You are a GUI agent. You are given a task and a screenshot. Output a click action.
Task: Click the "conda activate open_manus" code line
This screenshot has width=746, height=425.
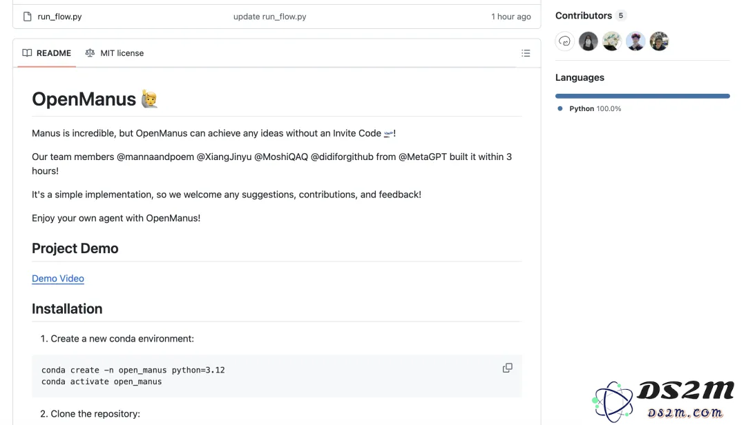tap(102, 382)
